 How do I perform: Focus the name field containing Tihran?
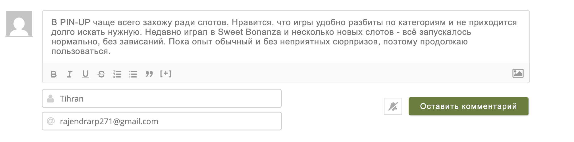[x=162, y=98]
